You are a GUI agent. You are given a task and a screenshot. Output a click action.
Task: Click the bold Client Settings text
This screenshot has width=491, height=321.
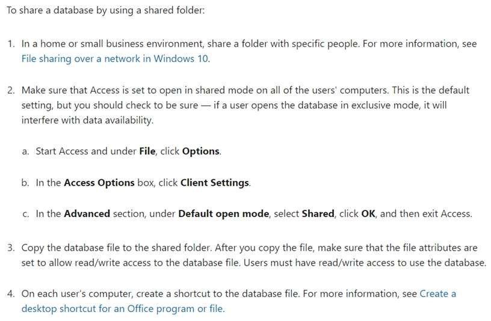(x=214, y=182)
